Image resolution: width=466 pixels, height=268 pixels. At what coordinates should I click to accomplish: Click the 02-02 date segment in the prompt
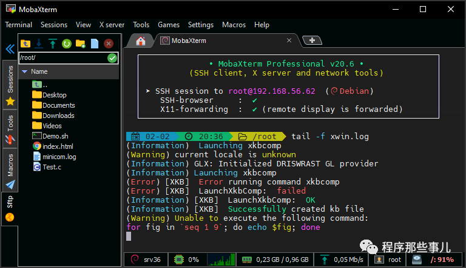pyautogui.click(x=152, y=136)
